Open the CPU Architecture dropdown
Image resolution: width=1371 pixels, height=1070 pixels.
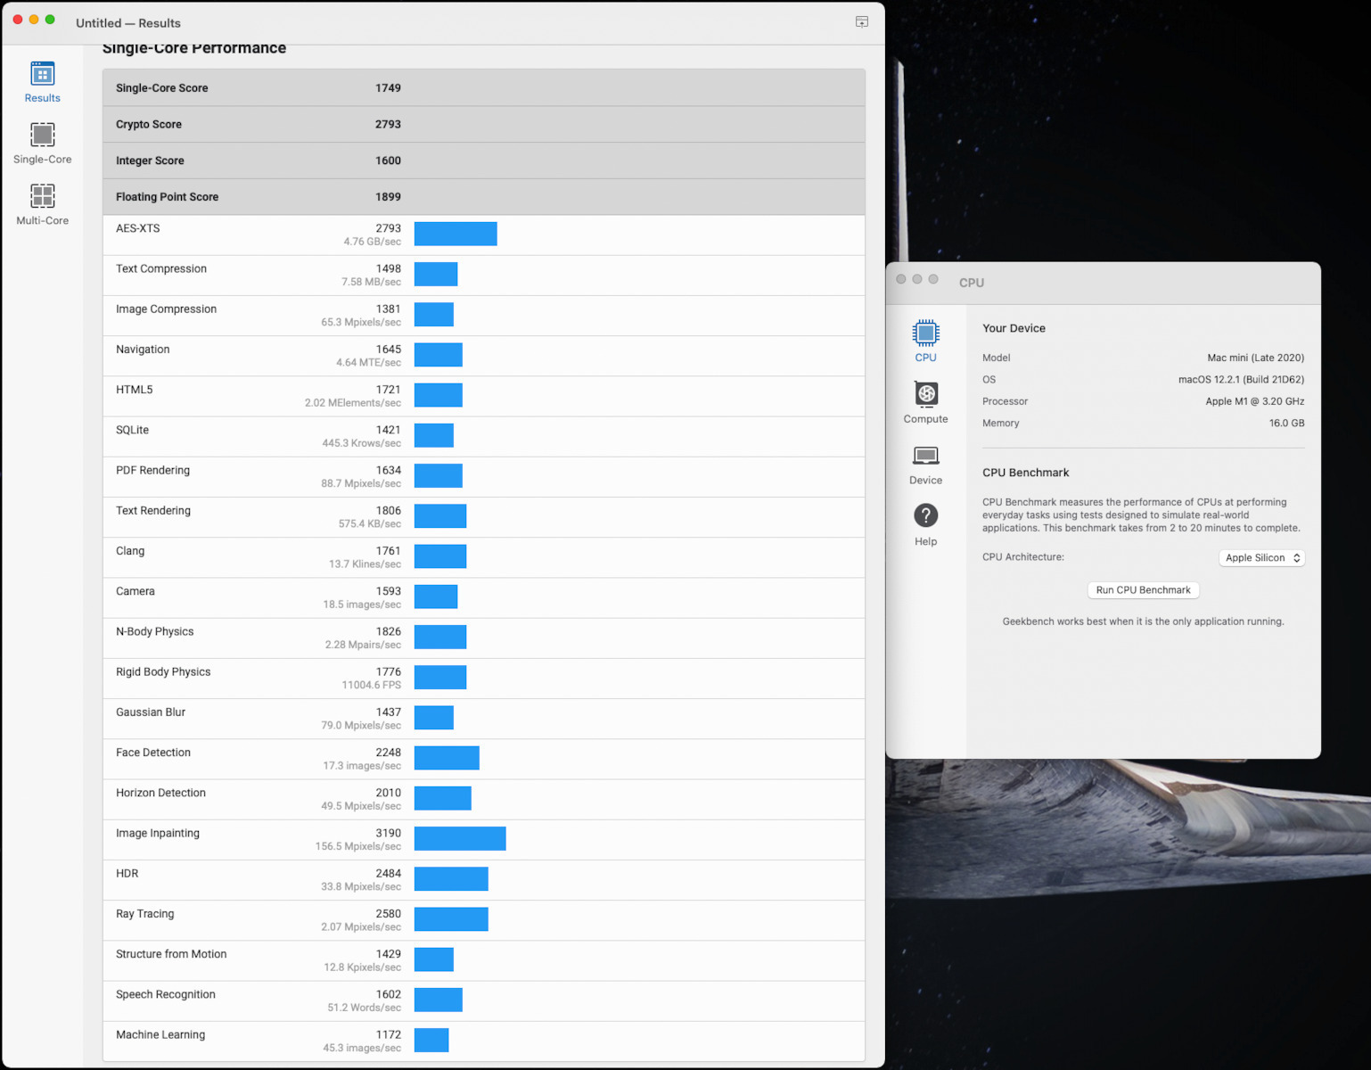click(x=1261, y=558)
